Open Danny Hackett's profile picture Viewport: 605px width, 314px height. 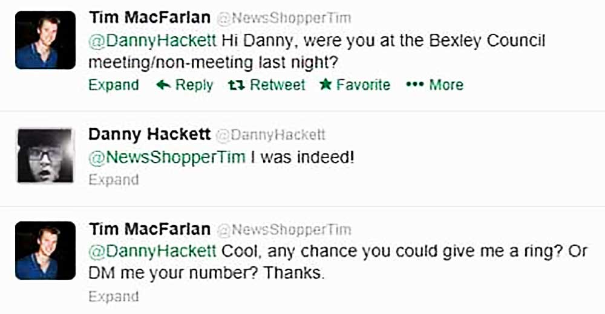pyautogui.click(x=45, y=155)
